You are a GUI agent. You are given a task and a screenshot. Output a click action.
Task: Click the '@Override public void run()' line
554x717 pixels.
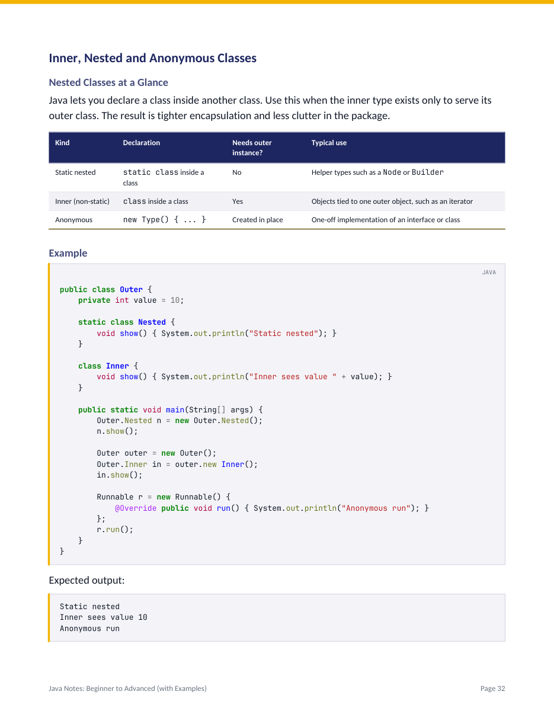[272, 508]
